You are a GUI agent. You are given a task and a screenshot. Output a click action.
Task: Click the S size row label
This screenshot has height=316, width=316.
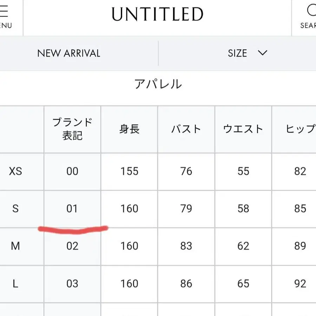[x=15, y=209]
